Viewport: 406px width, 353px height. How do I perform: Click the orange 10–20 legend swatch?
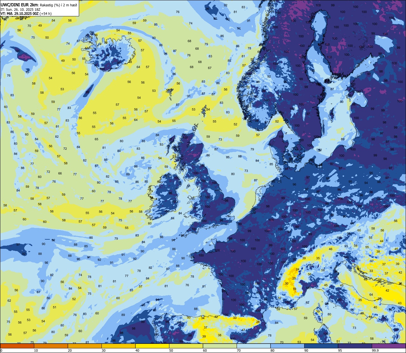[51, 346]
